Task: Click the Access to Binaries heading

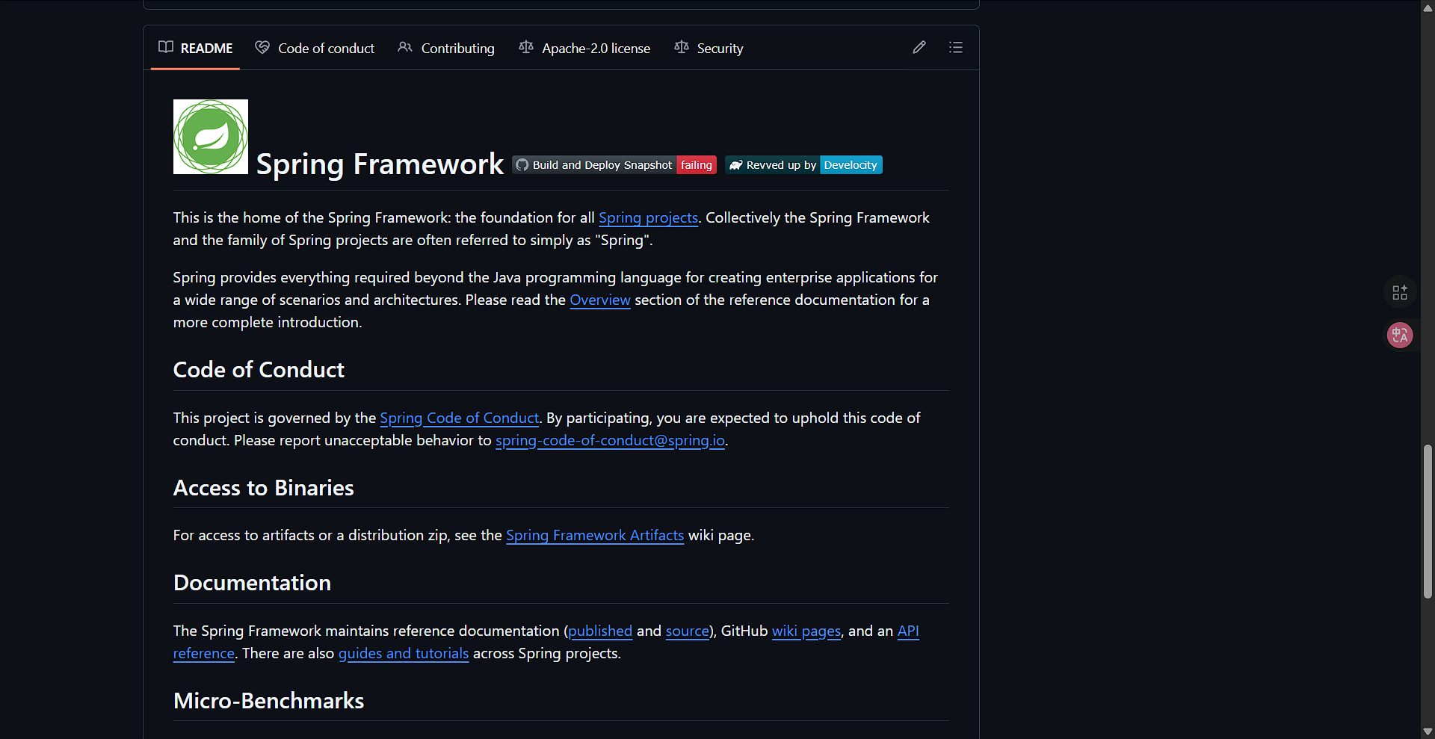Action: point(264,487)
